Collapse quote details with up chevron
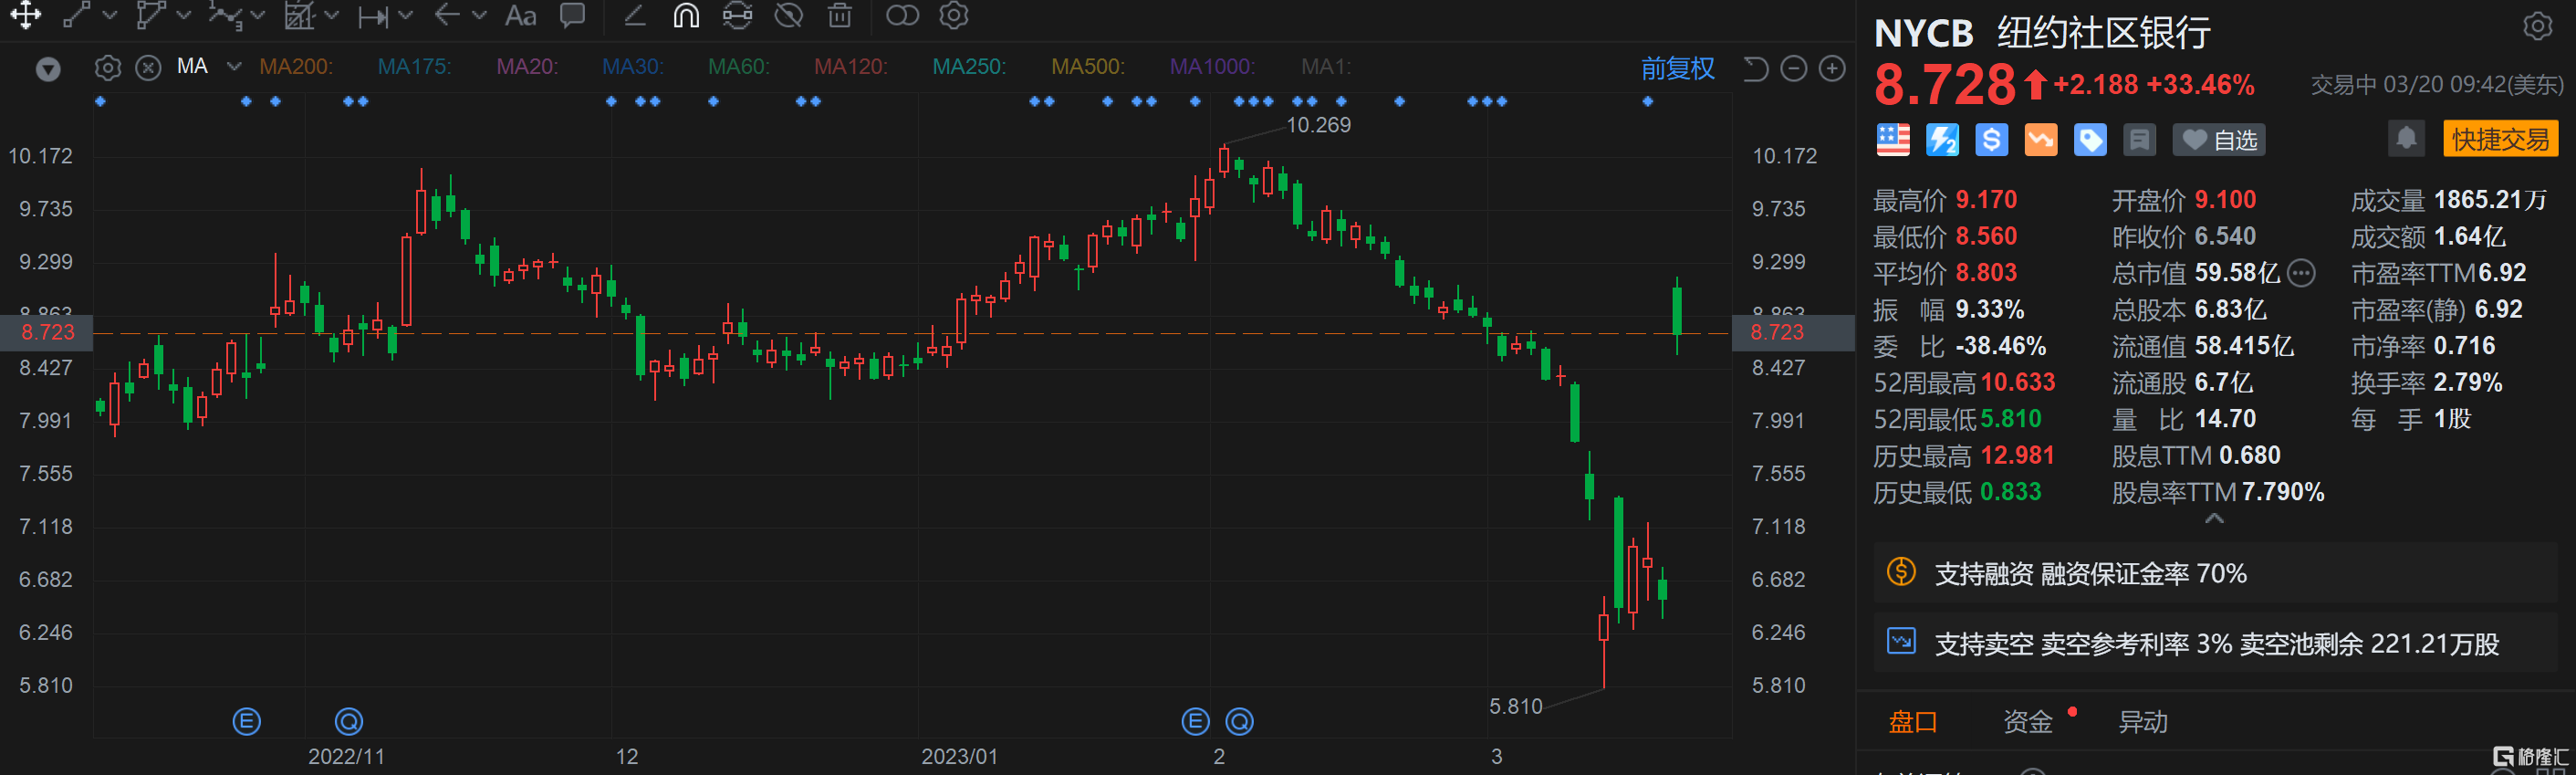 (x=2214, y=518)
